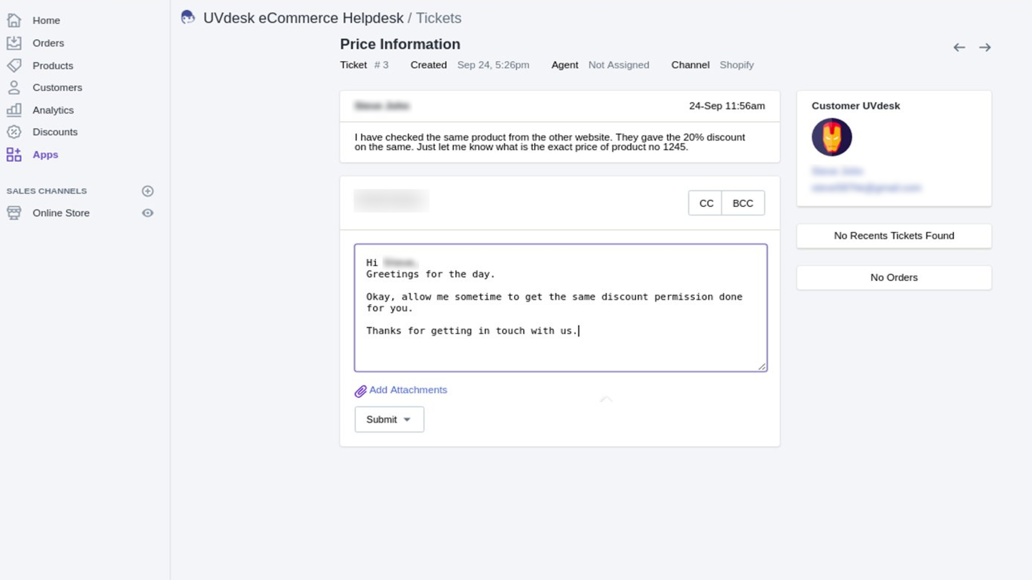
Task: Open the Products section
Action: click(14, 65)
